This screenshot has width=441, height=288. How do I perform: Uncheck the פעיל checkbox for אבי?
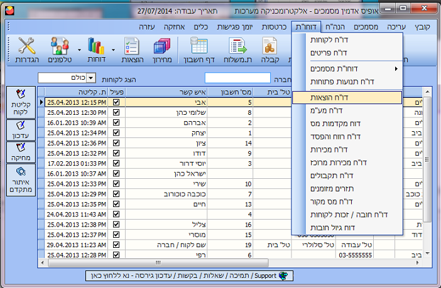116,102
